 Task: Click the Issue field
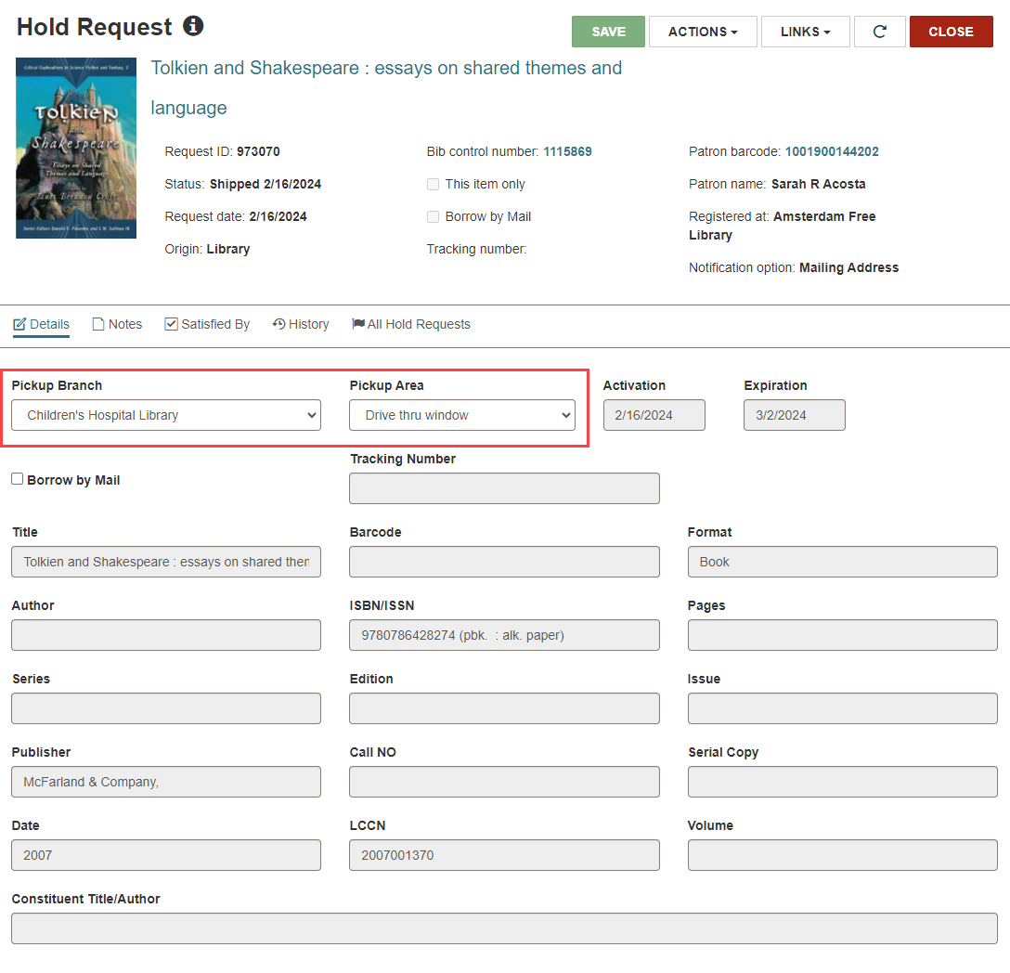click(843, 708)
